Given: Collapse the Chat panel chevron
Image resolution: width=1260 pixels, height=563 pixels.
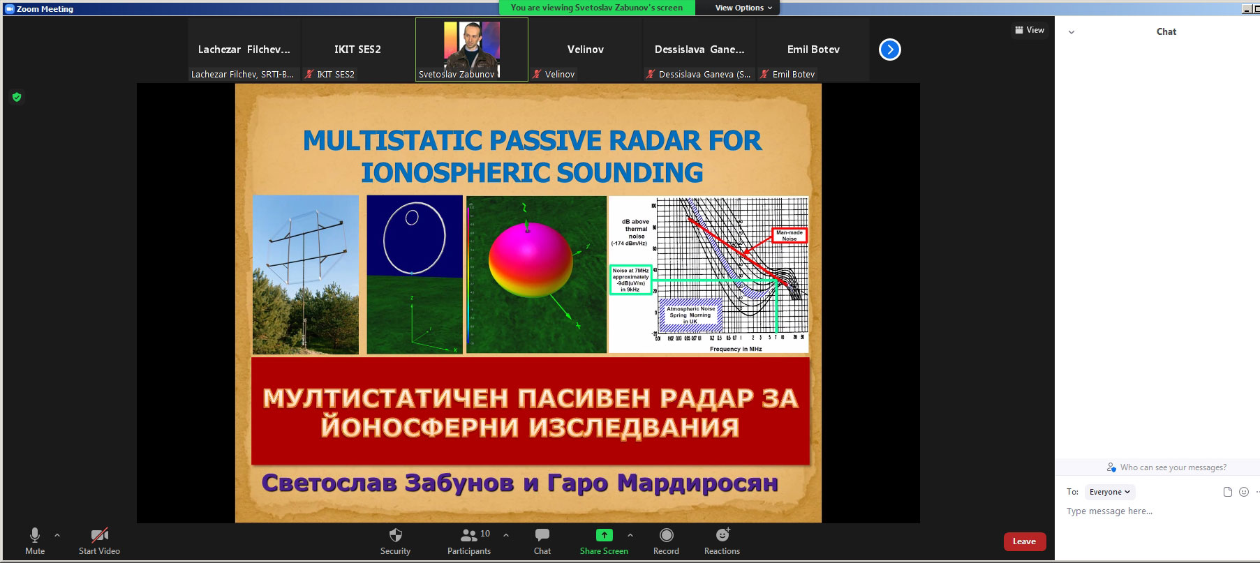Looking at the screenshot, I should pos(1072,32).
